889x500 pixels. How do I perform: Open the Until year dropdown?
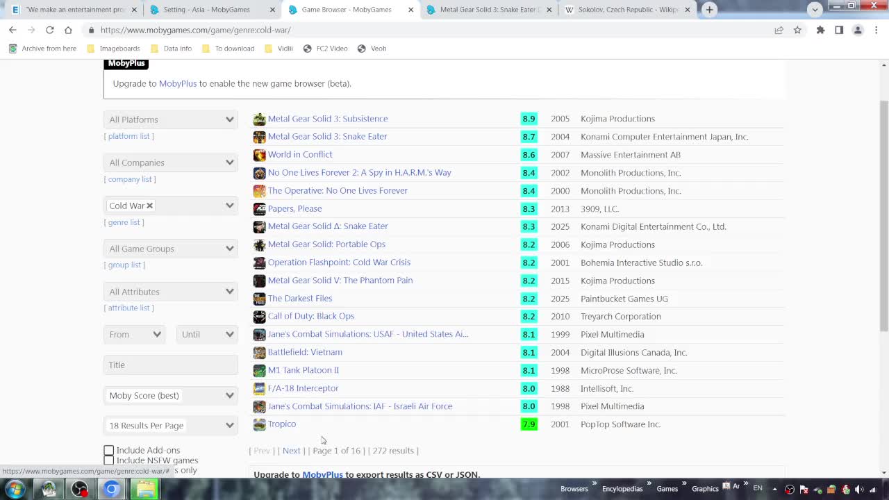coord(207,335)
